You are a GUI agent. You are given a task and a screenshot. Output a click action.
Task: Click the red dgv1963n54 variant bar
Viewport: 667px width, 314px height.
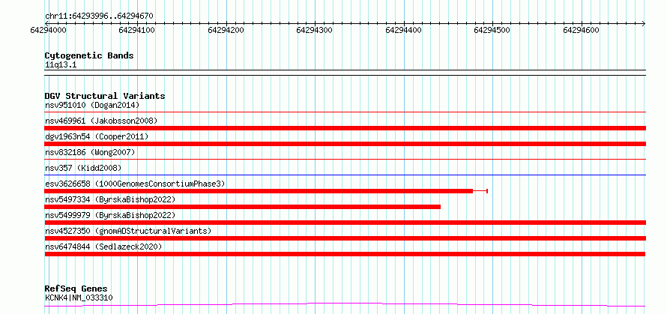[345, 144]
